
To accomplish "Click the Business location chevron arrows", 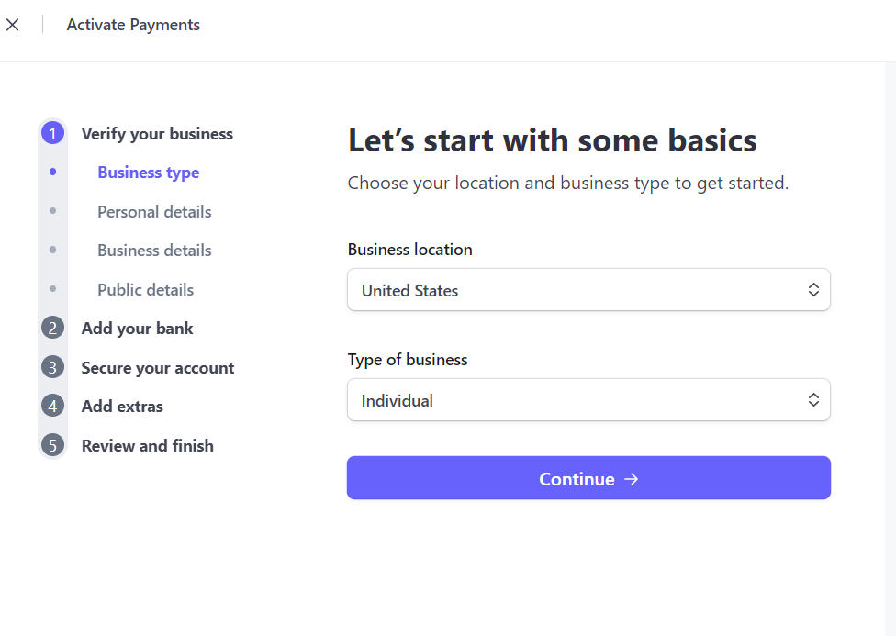I will tap(812, 290).
